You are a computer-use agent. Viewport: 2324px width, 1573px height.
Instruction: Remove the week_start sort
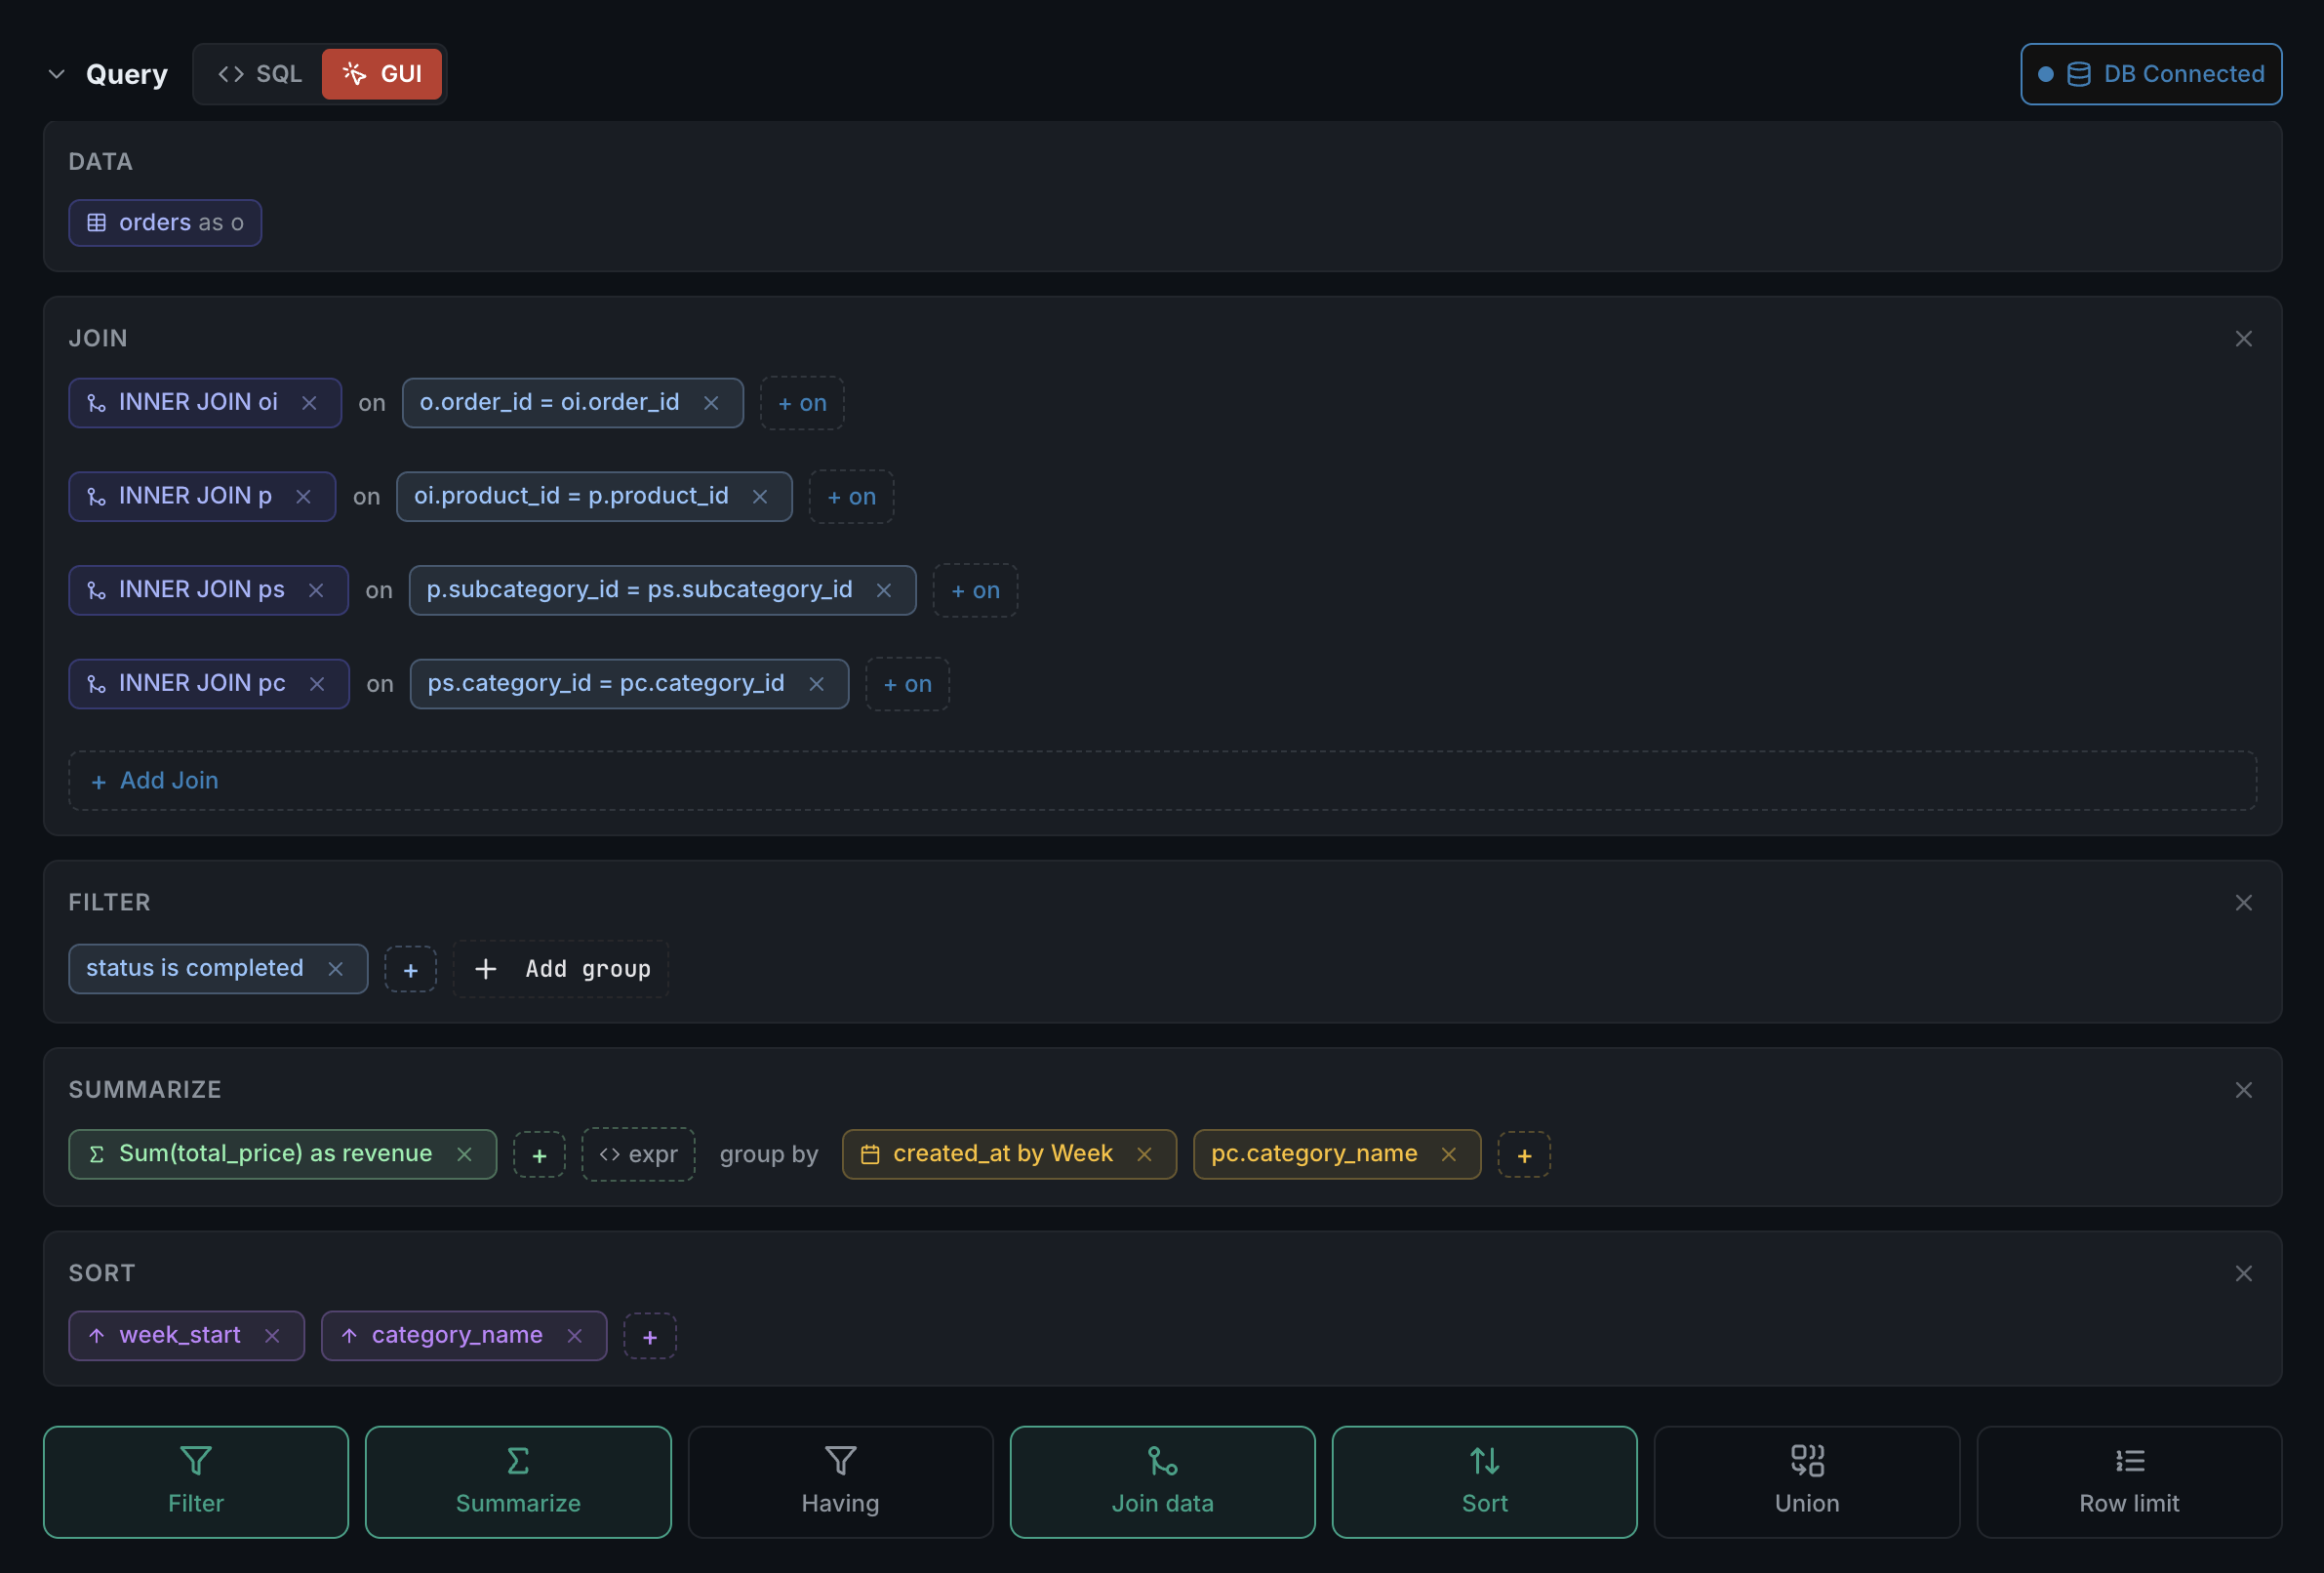click(272, 1336)
